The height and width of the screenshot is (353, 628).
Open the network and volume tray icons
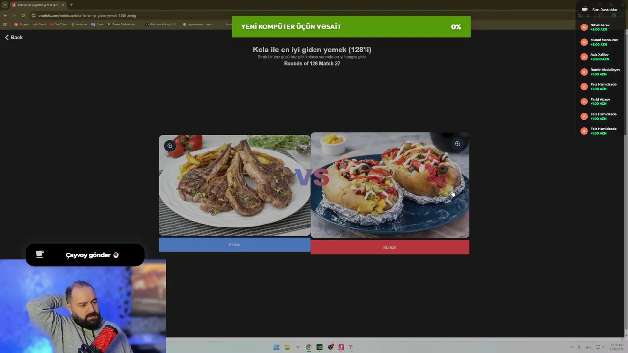click(x=601, y=347)
